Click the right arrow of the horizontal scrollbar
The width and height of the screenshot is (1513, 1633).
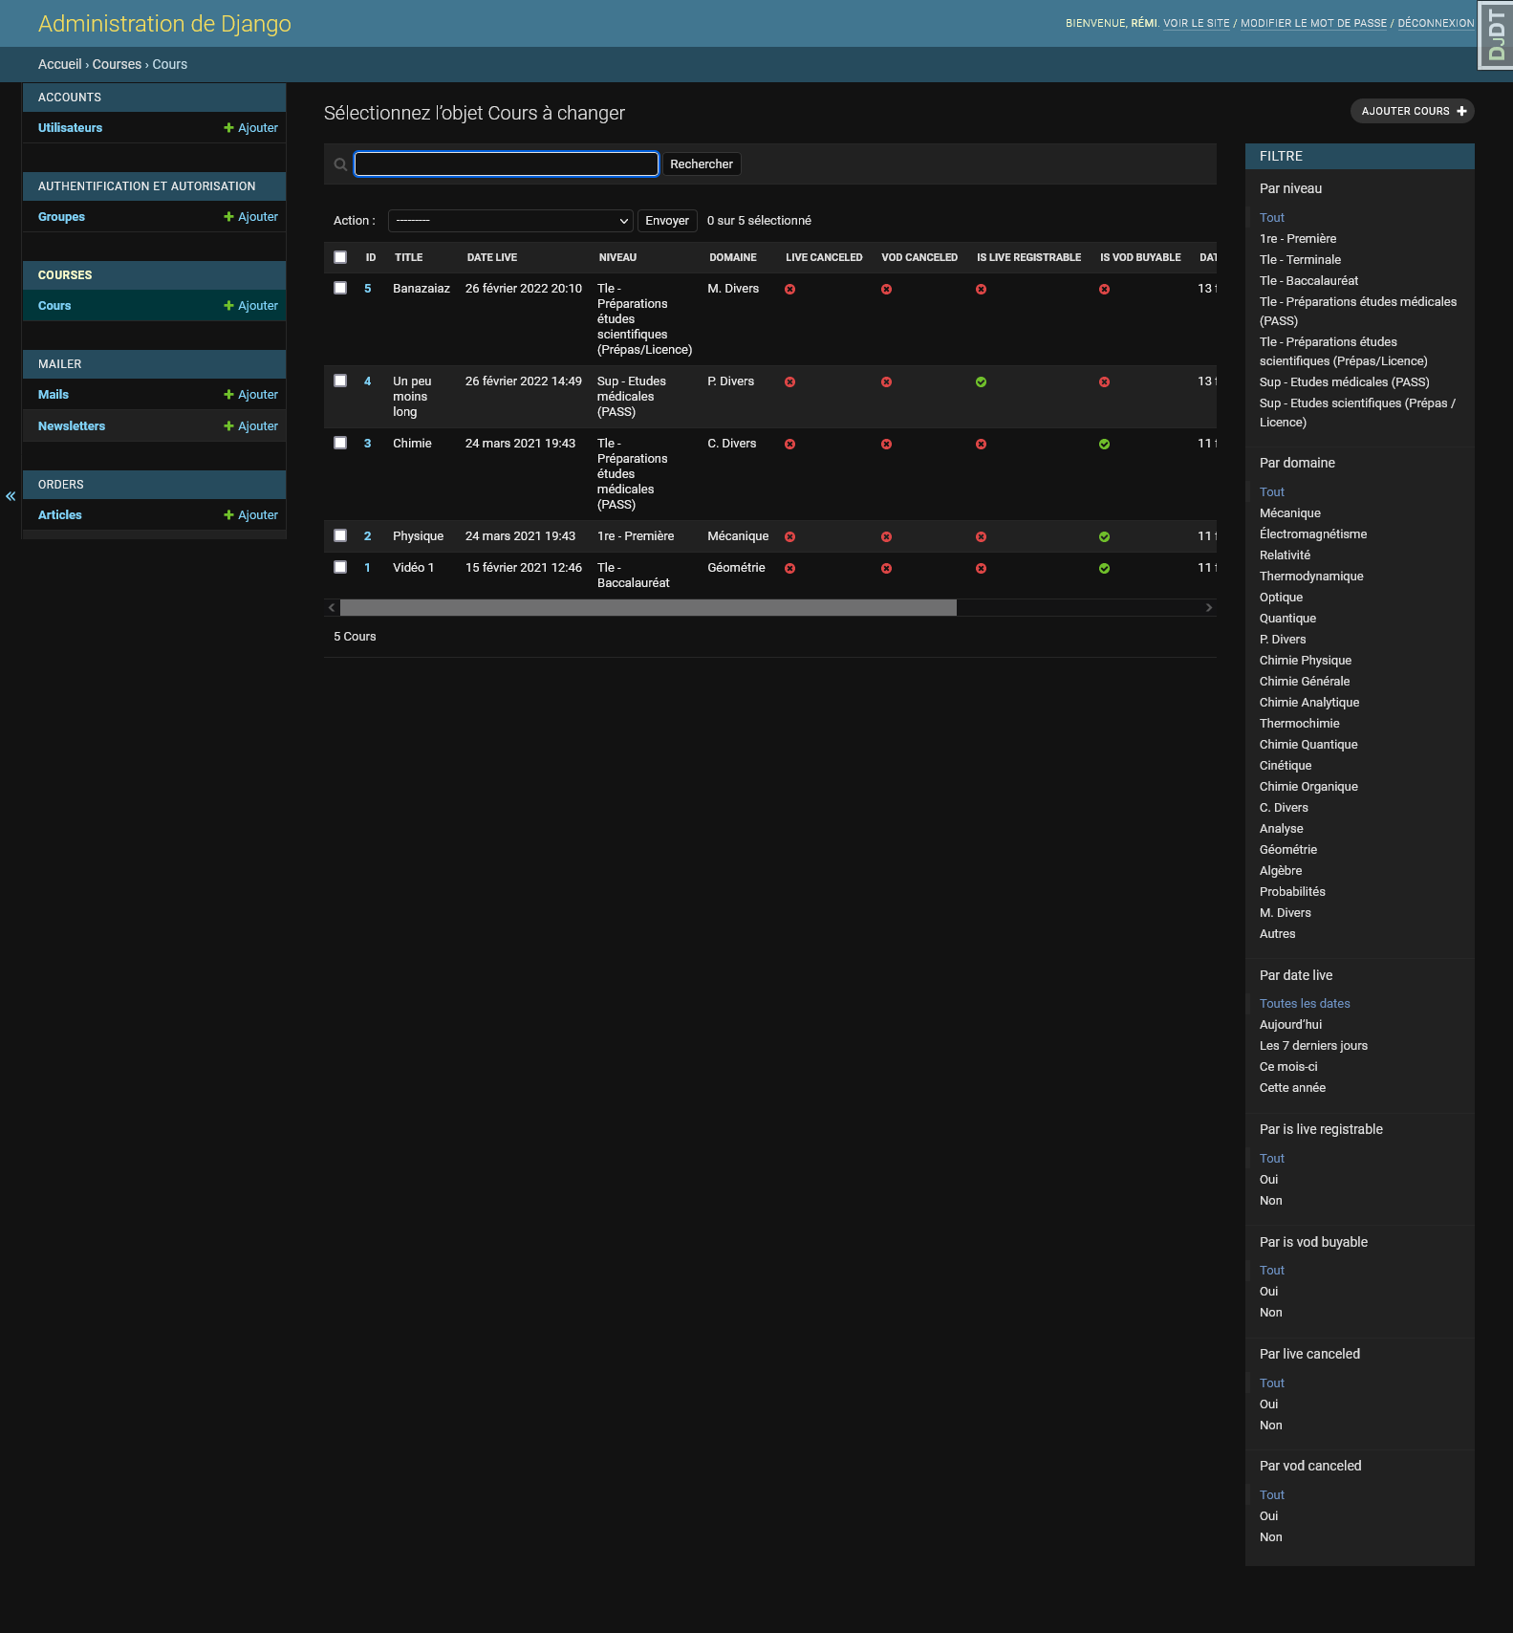1209,608
